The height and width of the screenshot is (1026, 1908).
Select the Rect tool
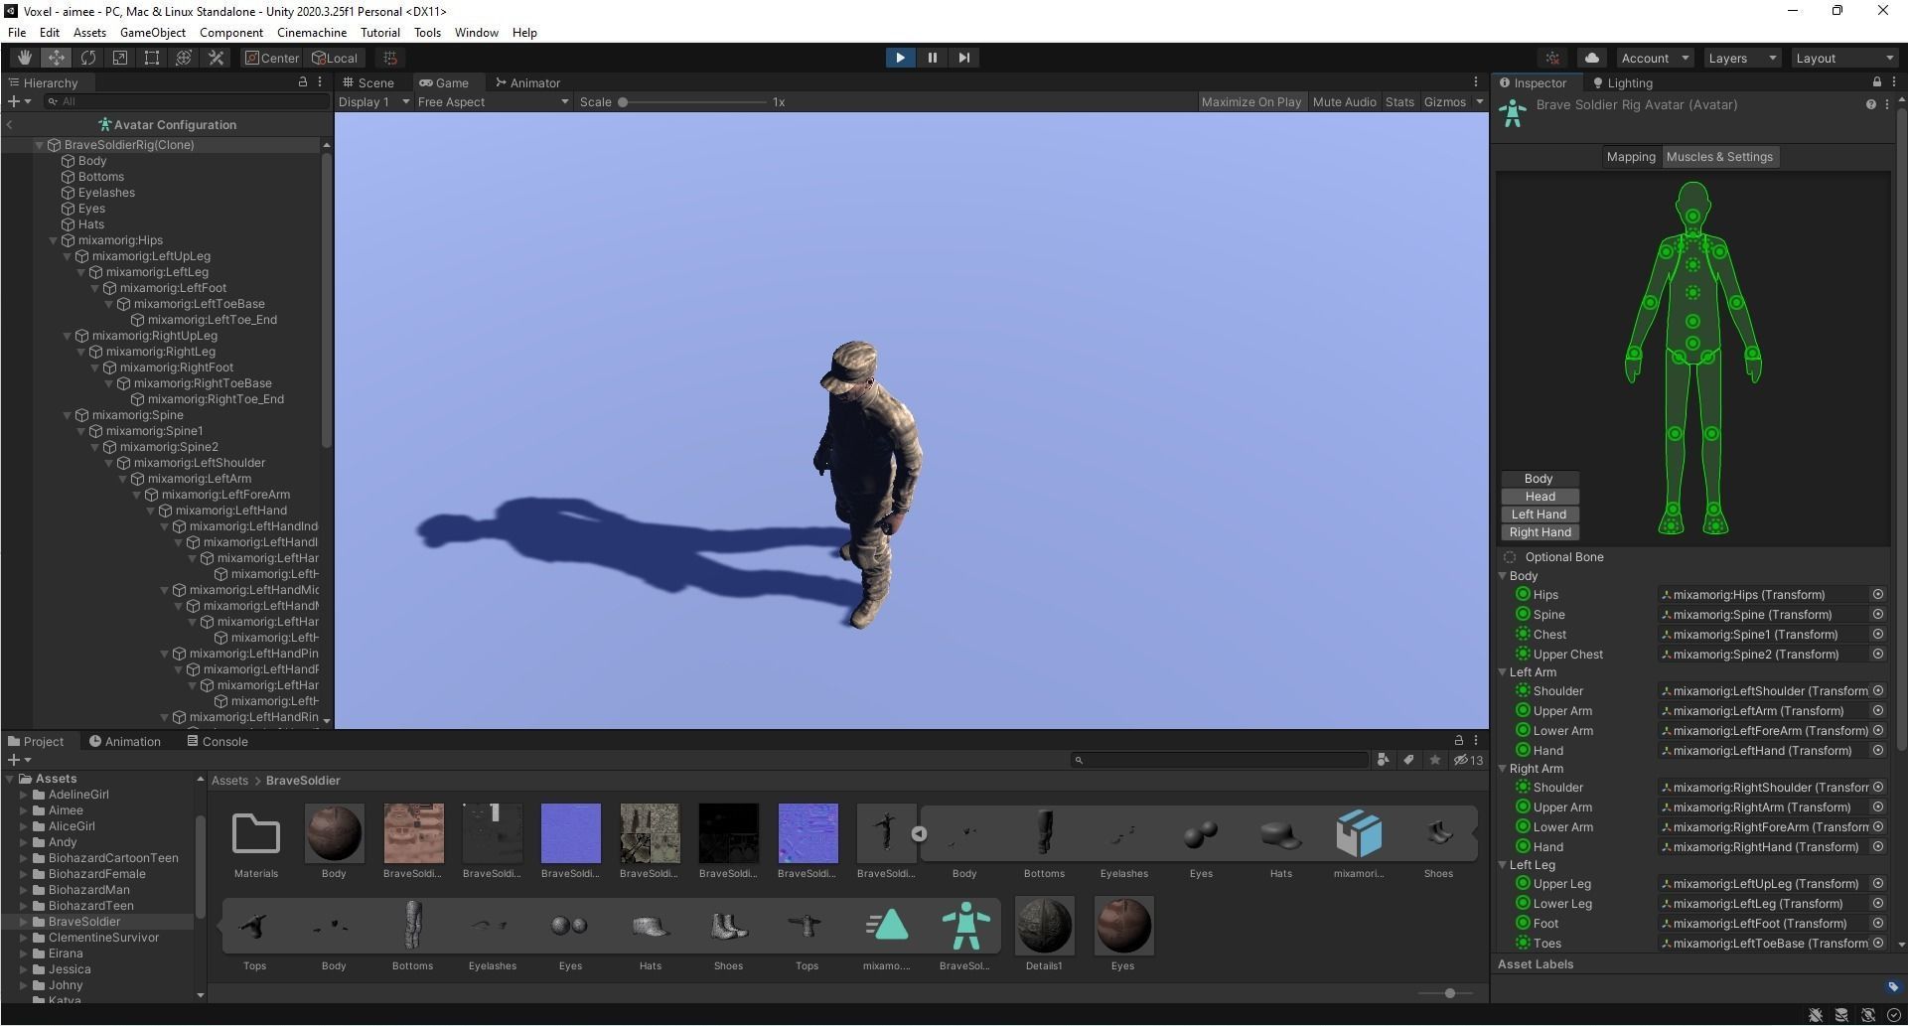coord(151,58)
